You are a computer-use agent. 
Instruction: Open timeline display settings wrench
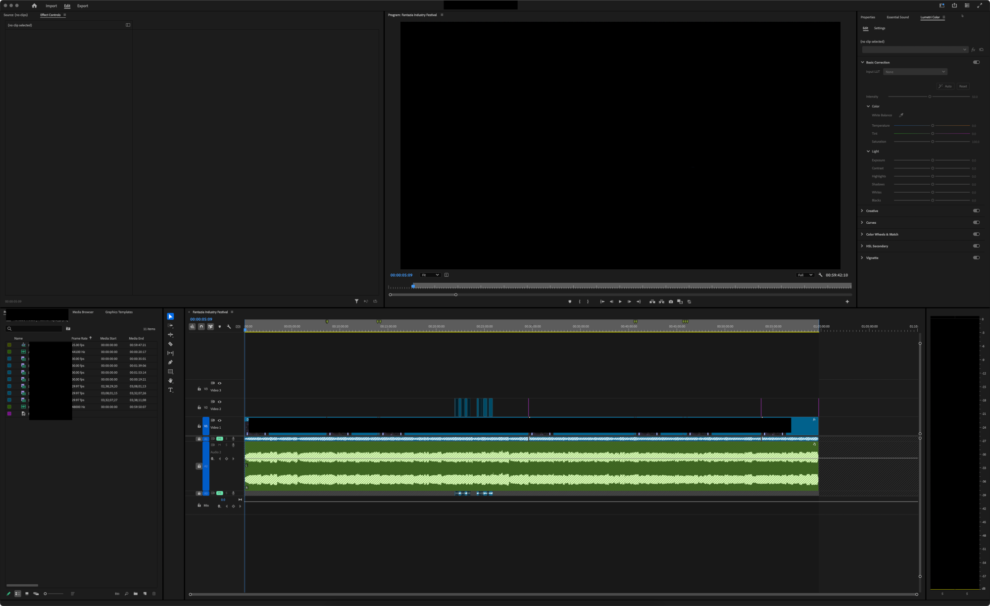229,327
